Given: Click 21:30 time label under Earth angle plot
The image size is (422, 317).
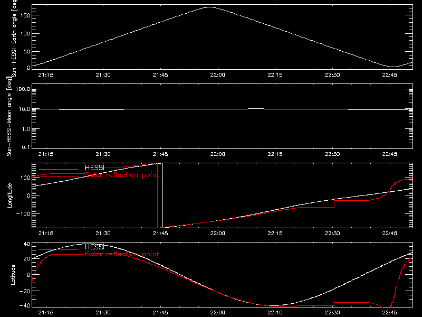Looking at the screenshot, I should click(x=103, y=74).
